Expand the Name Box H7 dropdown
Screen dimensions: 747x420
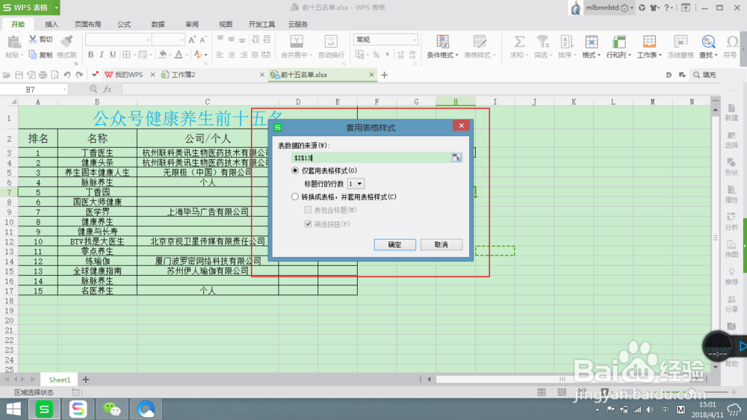[x=64, y=89]
